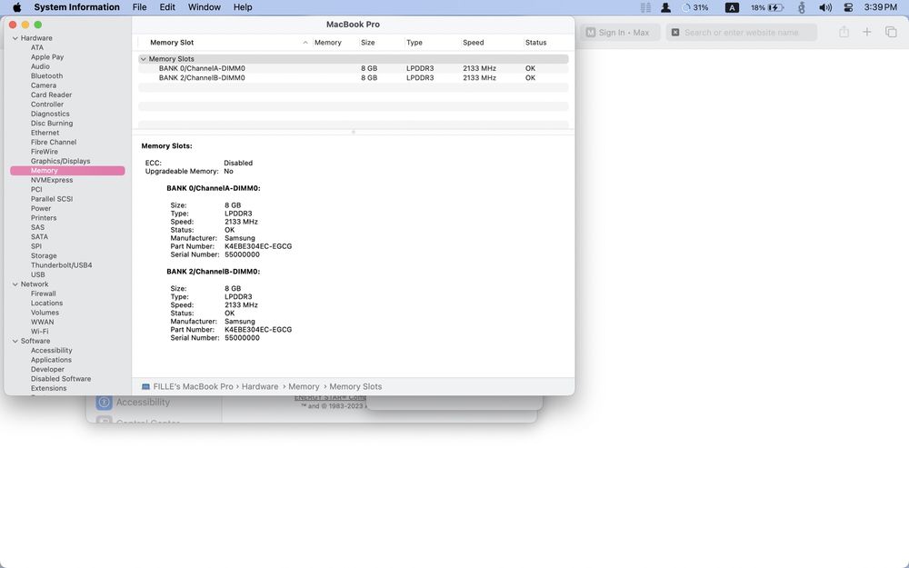The image size is (909, 568).
Task: Open Control Center from menu bar
Action: pos(848,7)
